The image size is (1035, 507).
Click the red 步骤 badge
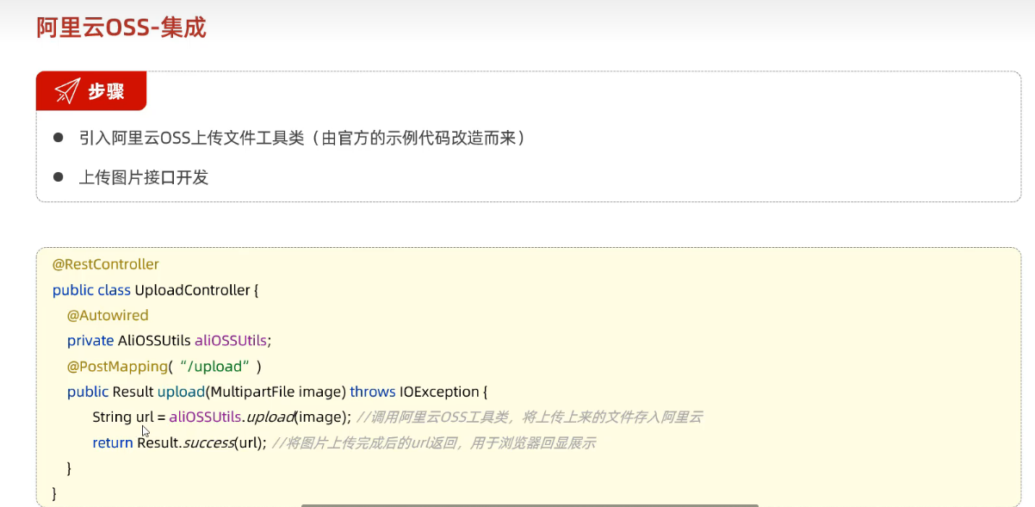pyautogui.click(x=91, y=90)
